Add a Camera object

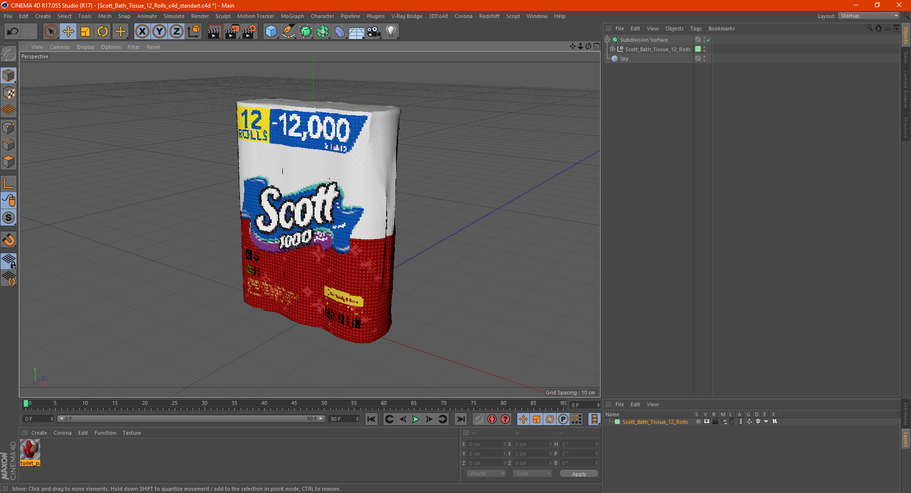point(374,32)
